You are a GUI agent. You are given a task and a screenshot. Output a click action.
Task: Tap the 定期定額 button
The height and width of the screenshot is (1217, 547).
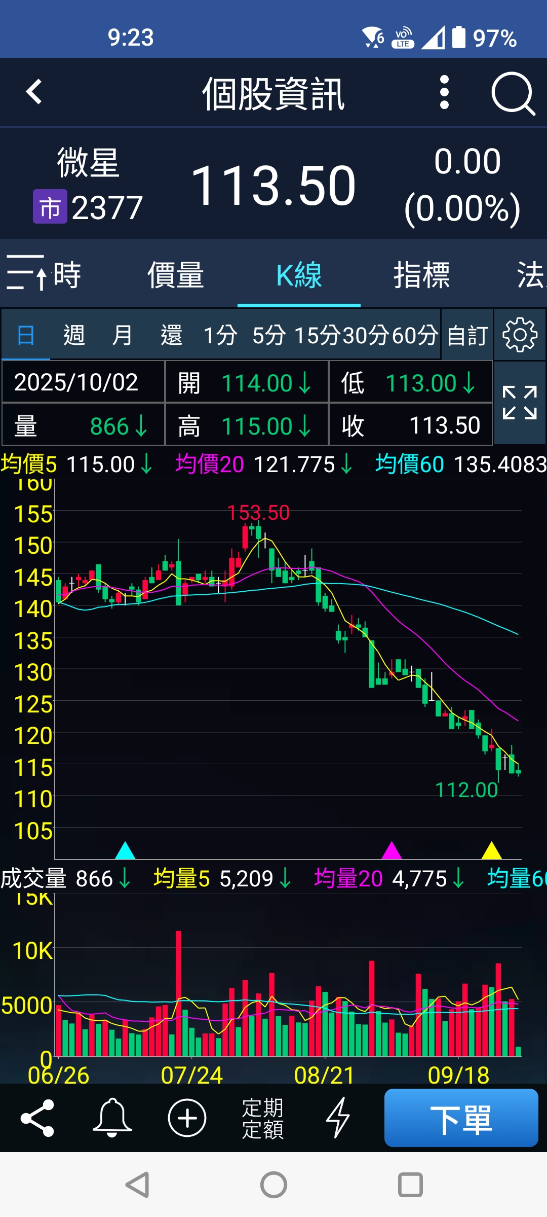coord(262,1118)
